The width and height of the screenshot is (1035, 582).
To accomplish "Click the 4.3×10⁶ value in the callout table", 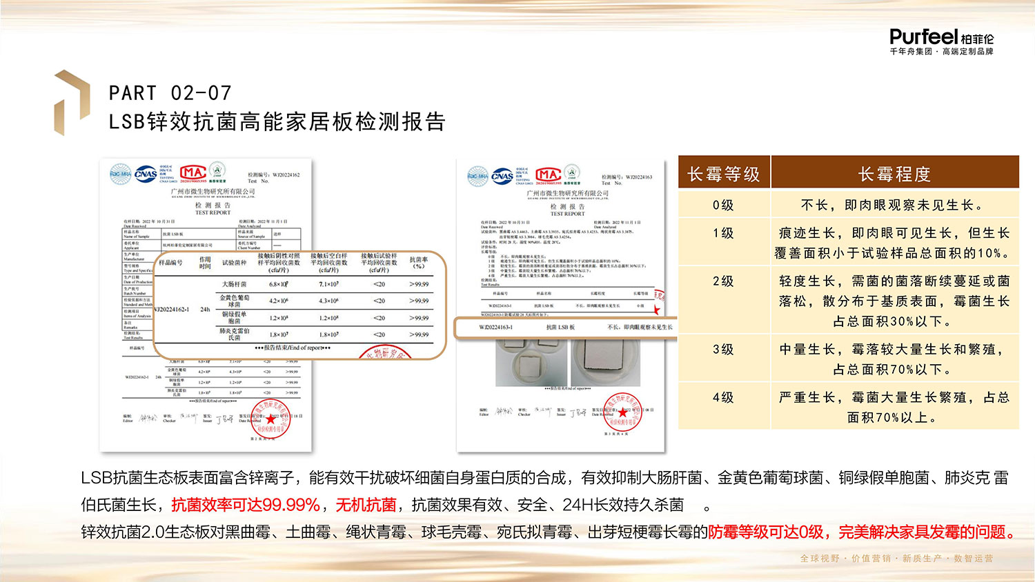I will pyautogui.click(x=328, y=301).
